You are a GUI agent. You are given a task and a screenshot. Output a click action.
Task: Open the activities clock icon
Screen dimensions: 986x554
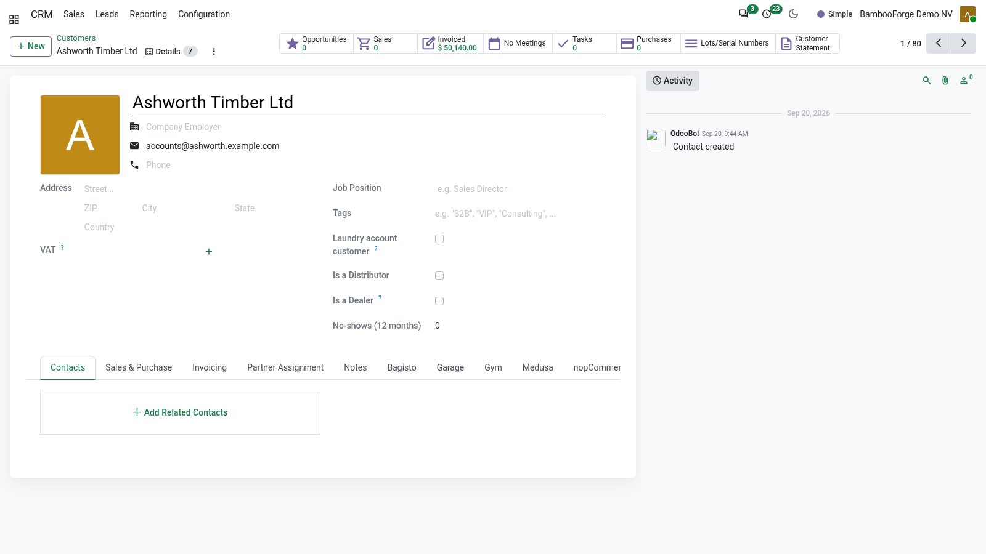(767, 14)
